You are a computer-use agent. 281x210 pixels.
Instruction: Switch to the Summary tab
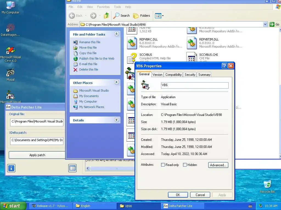204,75
